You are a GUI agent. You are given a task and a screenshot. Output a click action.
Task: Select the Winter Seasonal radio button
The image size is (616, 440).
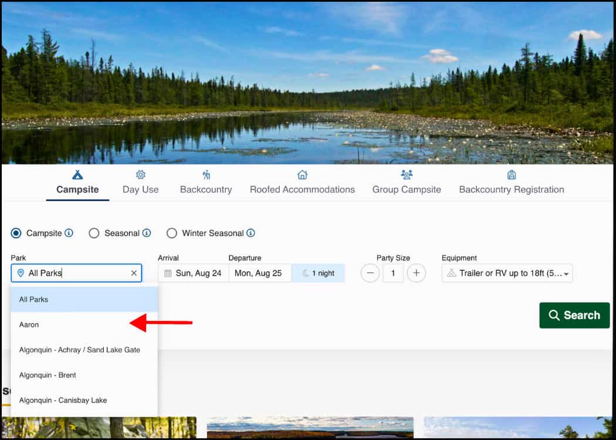[x=172, y=233]
